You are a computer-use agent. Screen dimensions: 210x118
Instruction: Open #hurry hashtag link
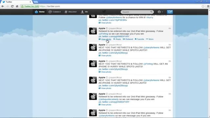tap(150, 17)
